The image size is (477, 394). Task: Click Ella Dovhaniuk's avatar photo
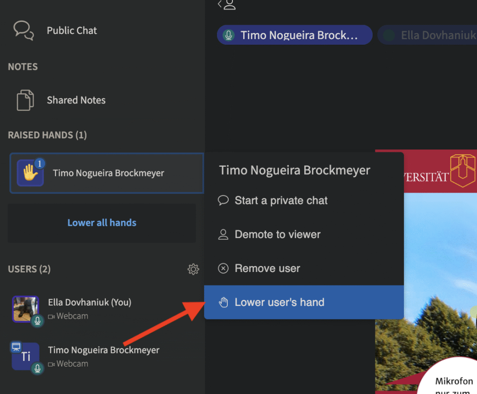pos(25,308)
